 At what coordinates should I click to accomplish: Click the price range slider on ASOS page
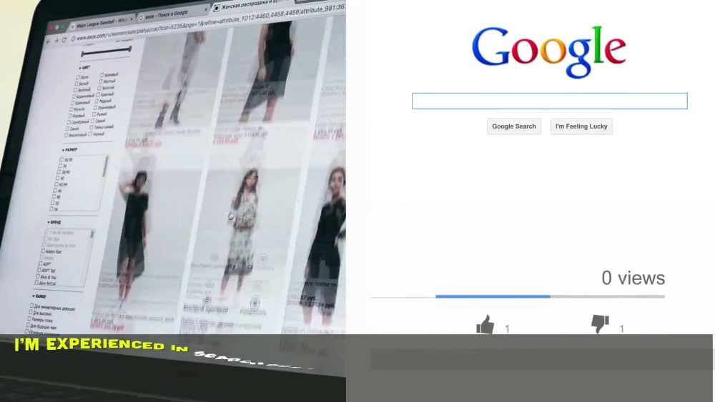tap(106, 51)
